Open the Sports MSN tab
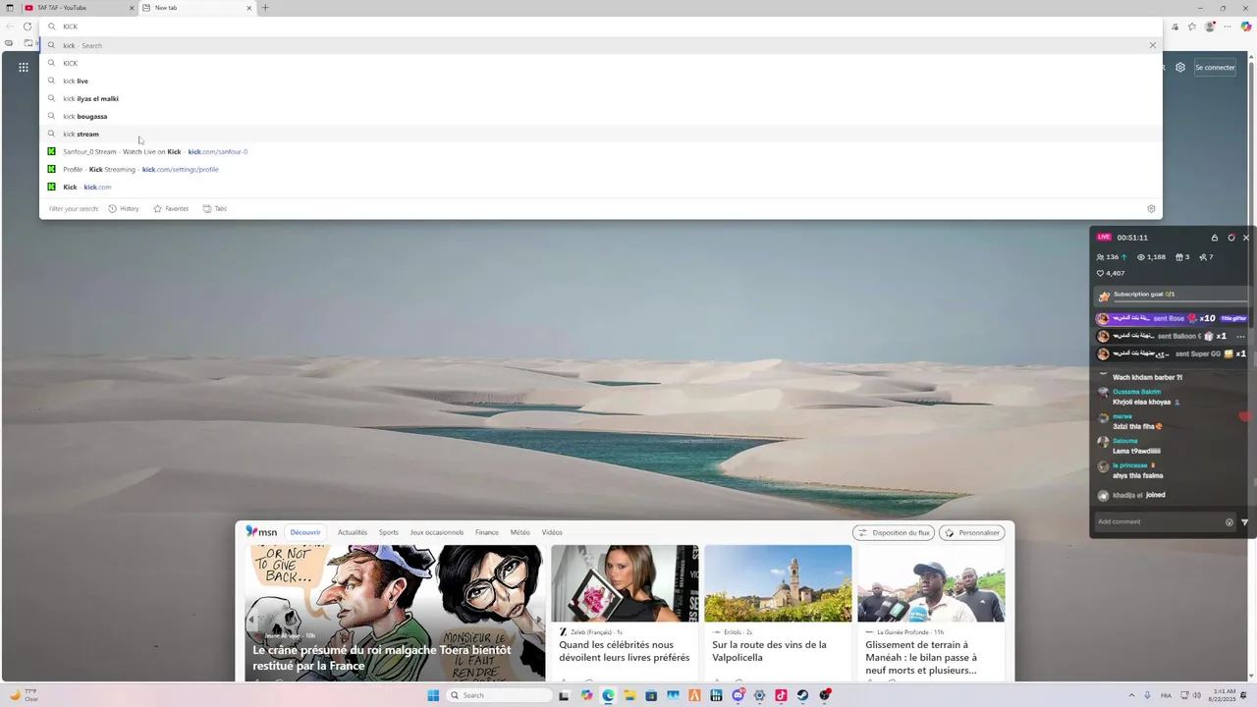 [x=389, y=532]
